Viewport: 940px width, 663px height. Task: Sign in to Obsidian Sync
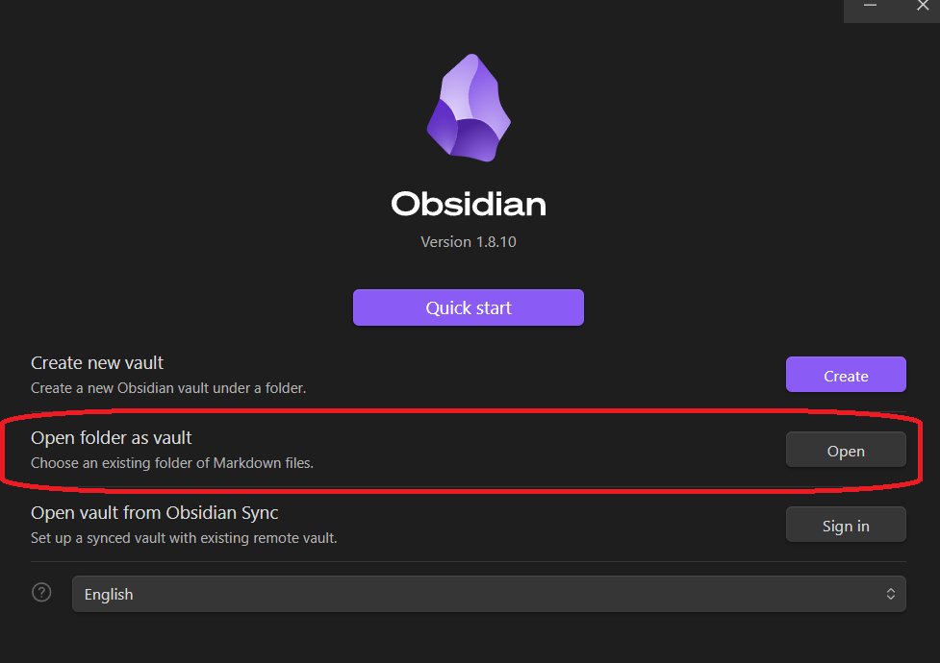tap(846, 524)
